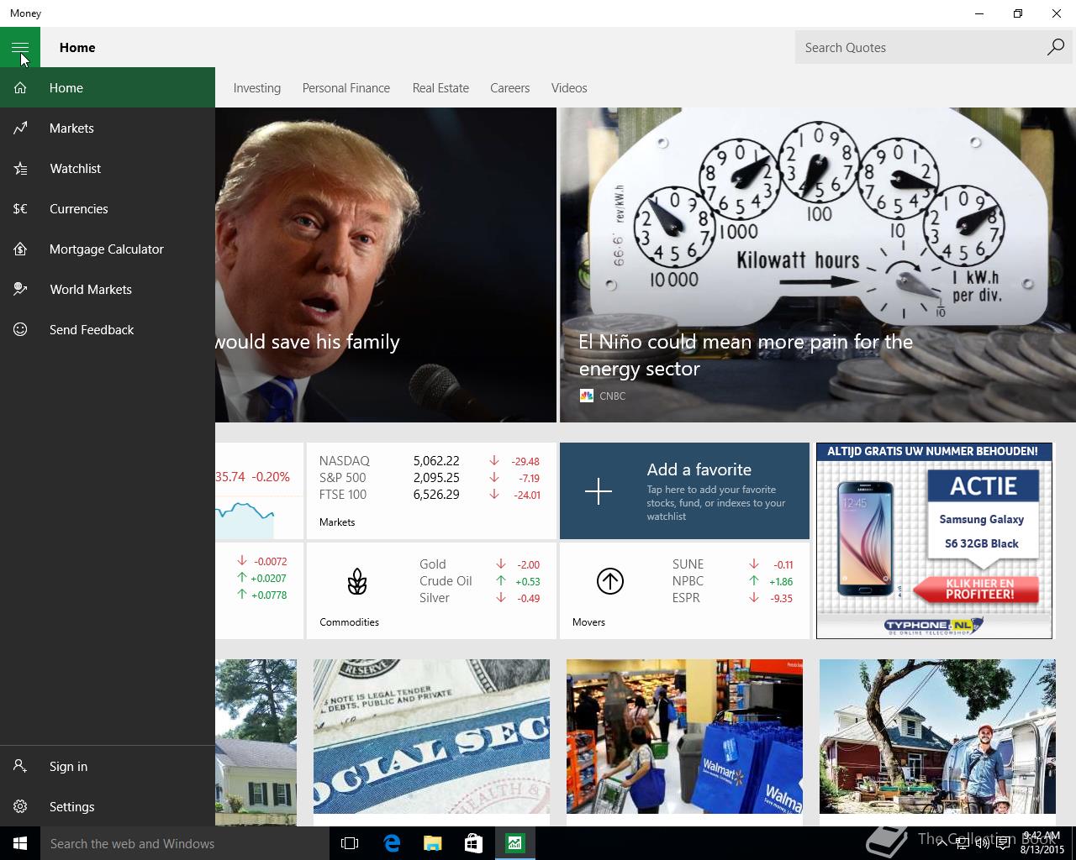The width and height of the screenshot is (1076, 860).
Task: Select Markets in the navigation pane
Action: click(x=108, y=128)
